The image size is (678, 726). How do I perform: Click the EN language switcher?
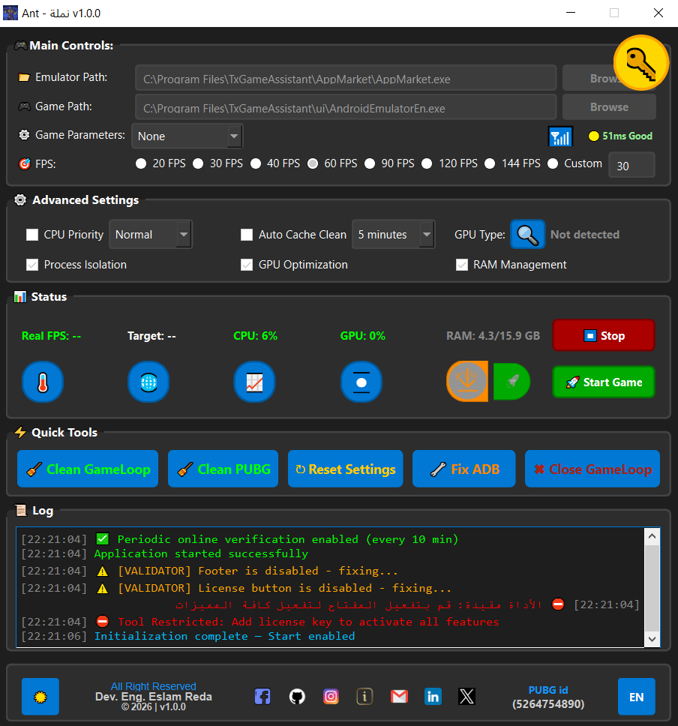point(636,696)
